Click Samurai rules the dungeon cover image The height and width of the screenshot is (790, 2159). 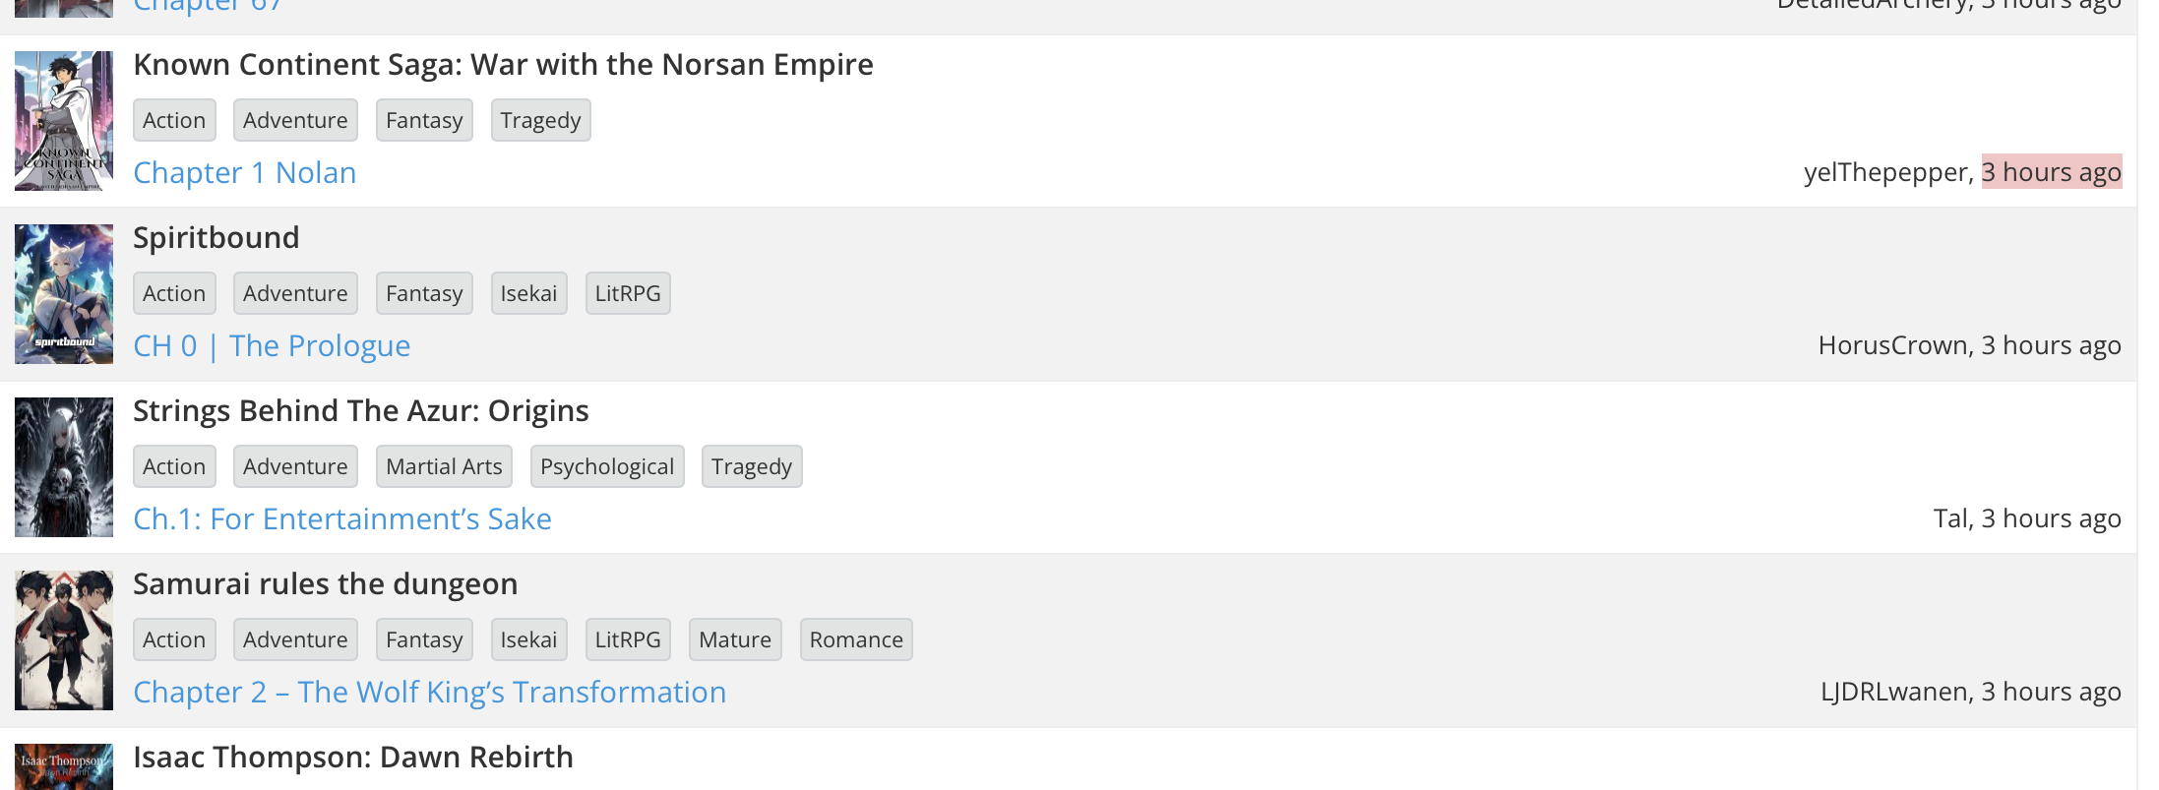(x=64, y=640)
